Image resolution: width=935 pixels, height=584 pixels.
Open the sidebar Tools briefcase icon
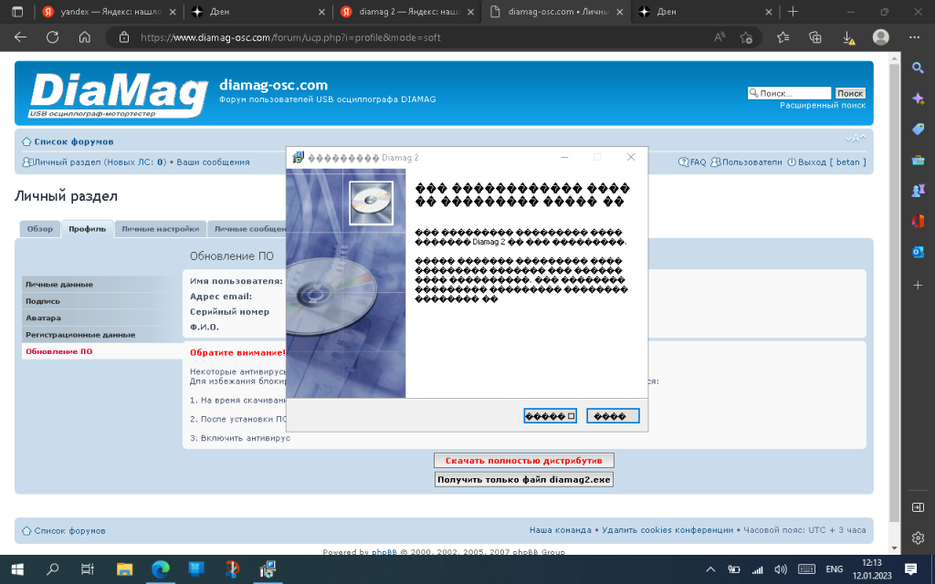pyautogui.click(x=919, y=160)
